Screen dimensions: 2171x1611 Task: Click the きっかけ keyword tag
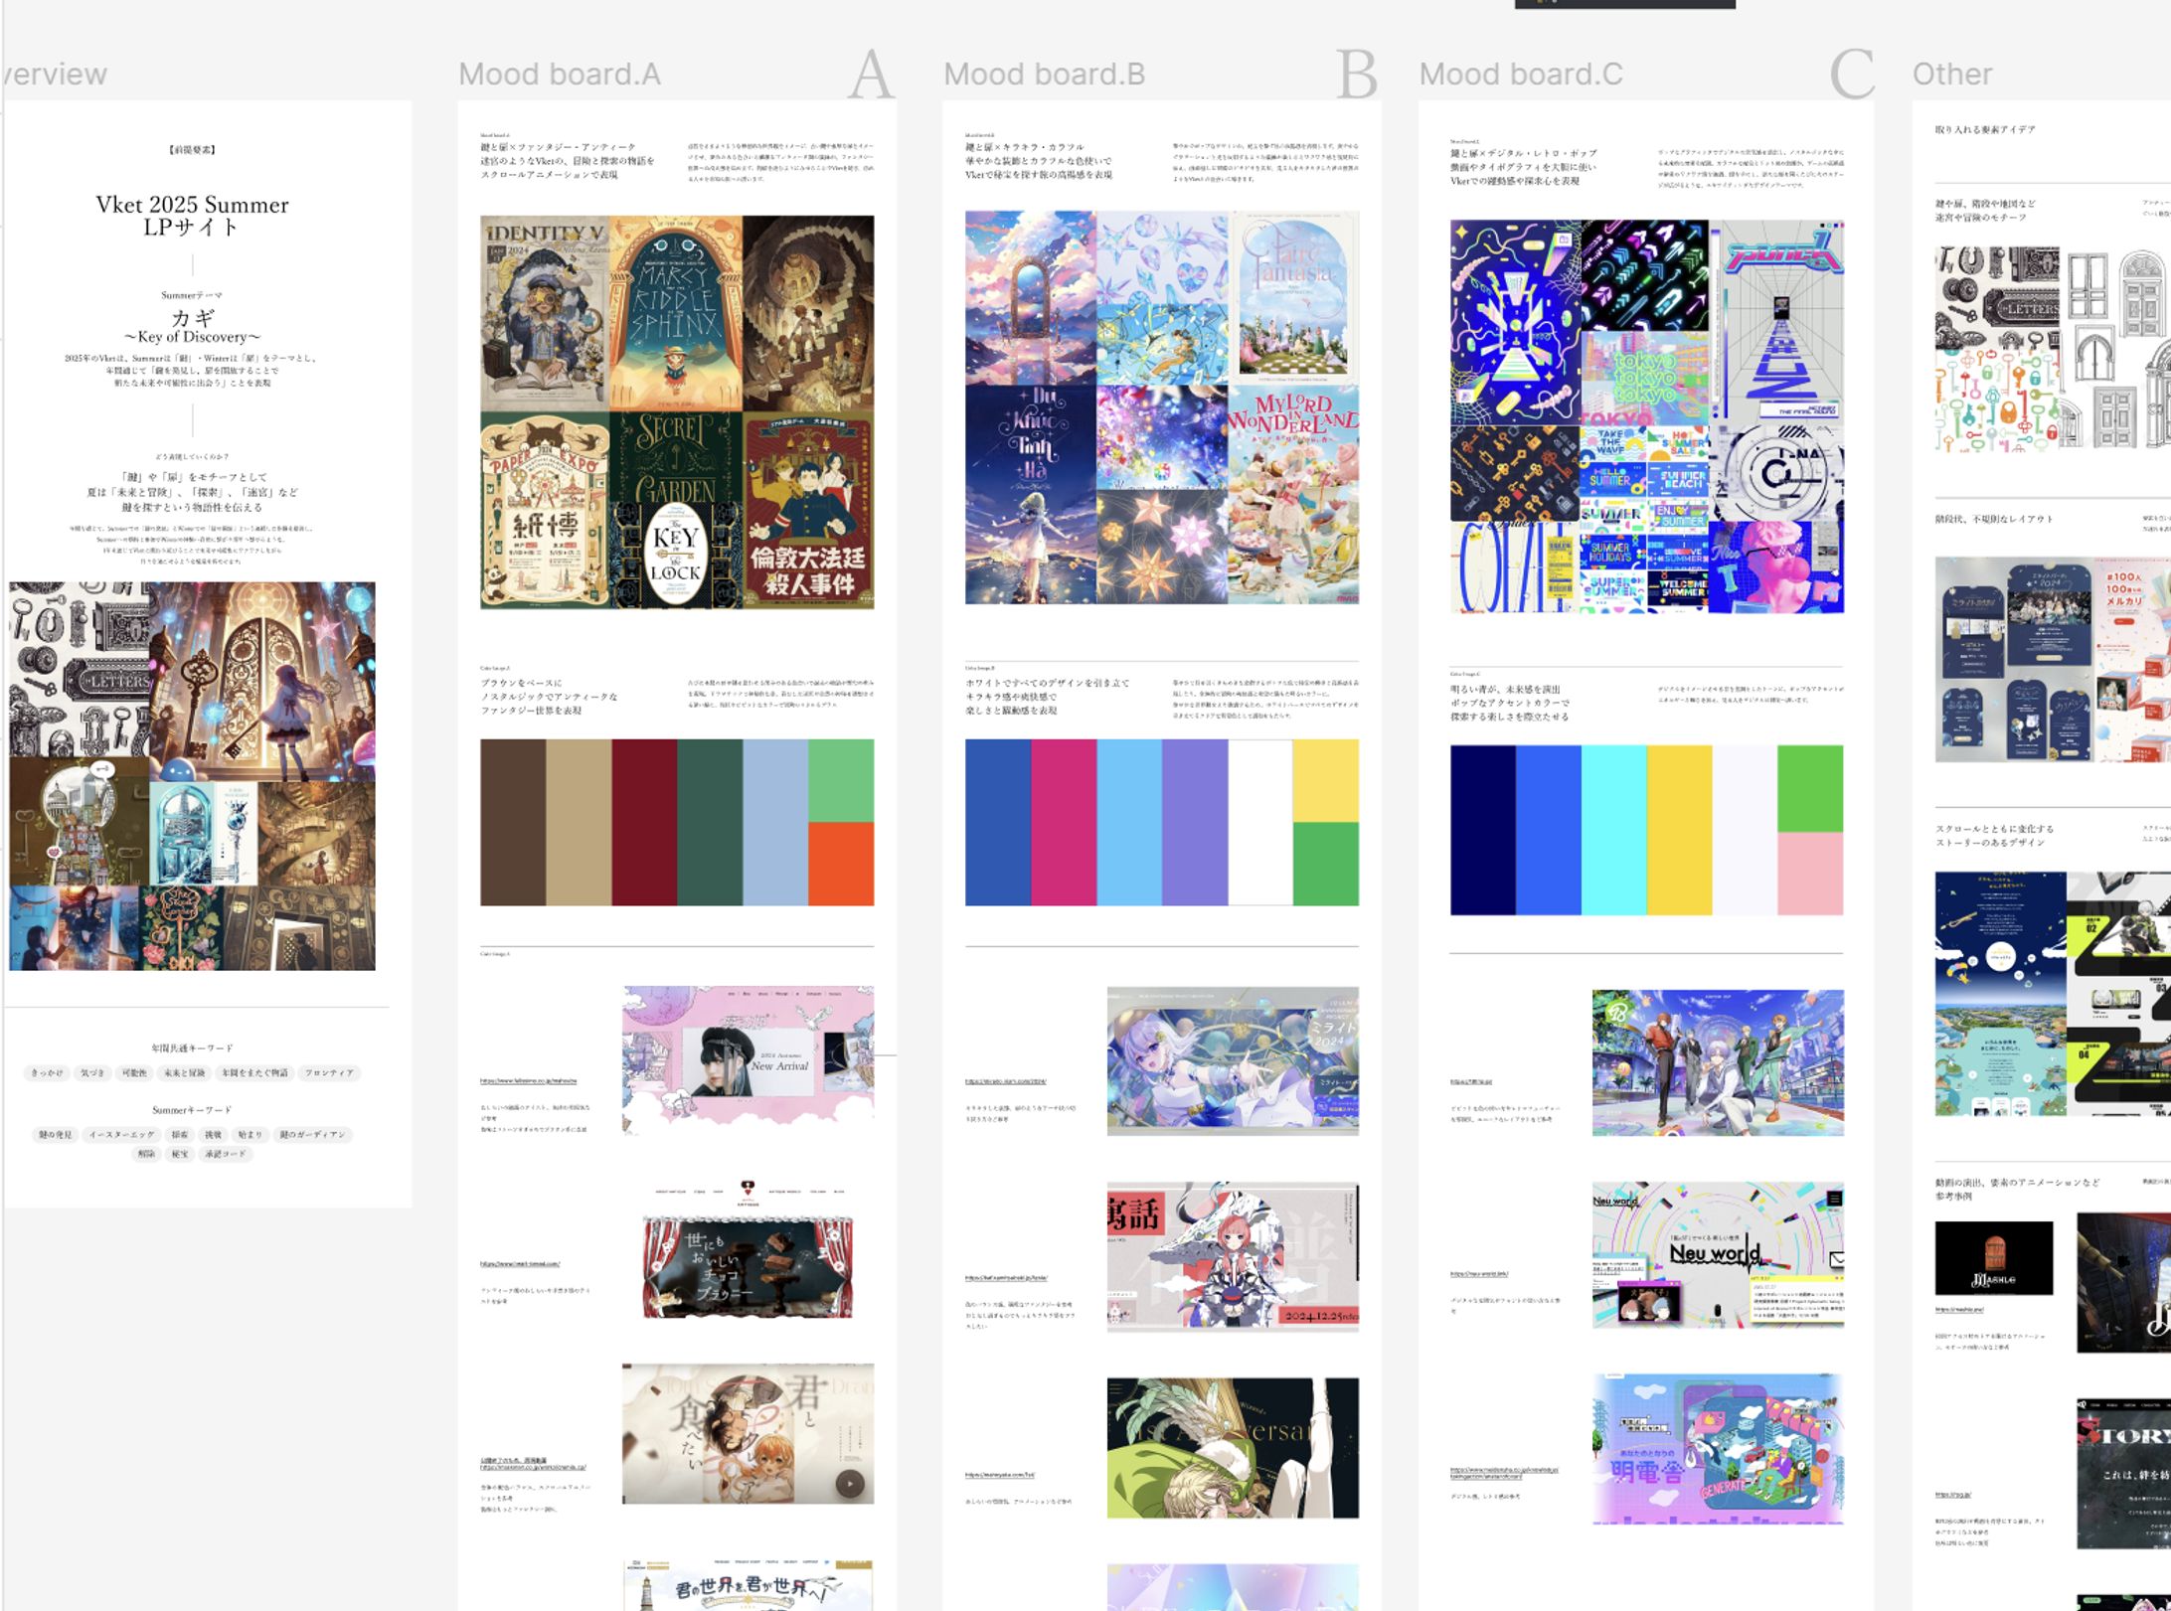click(47, 1073)
